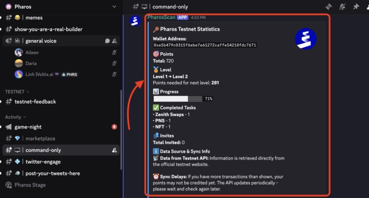Click the PharosScan username link
This screenshot has height=198, width=369.
(x=161, y=17)
